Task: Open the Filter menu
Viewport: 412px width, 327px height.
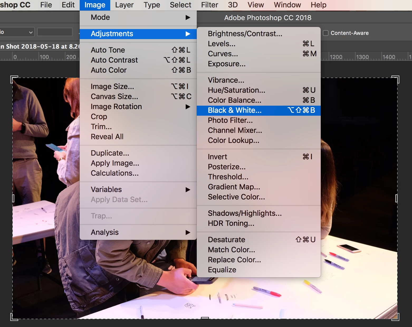Action: pyautogui.click(x=209, y=5)
